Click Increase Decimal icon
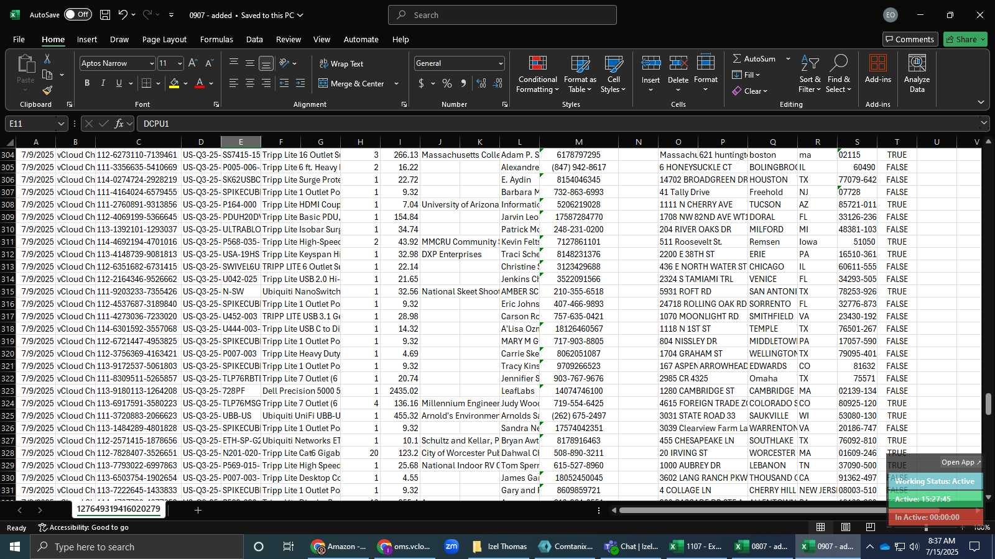 tap(481, 83)
